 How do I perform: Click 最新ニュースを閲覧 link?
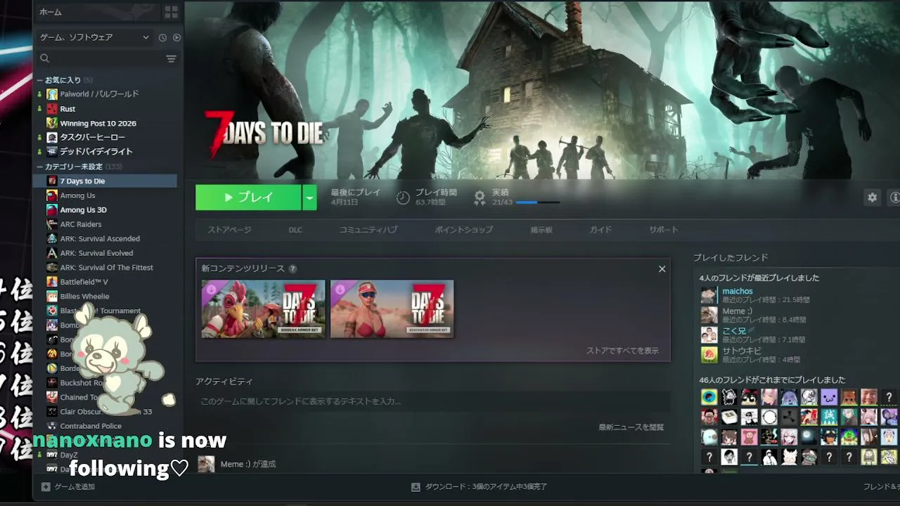(631, 427)
